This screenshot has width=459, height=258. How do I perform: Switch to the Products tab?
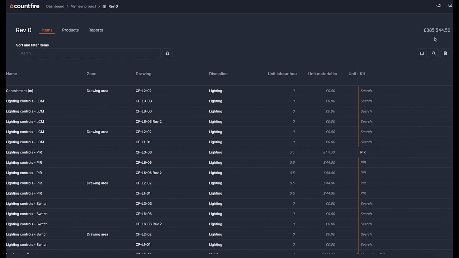[70, 30]
